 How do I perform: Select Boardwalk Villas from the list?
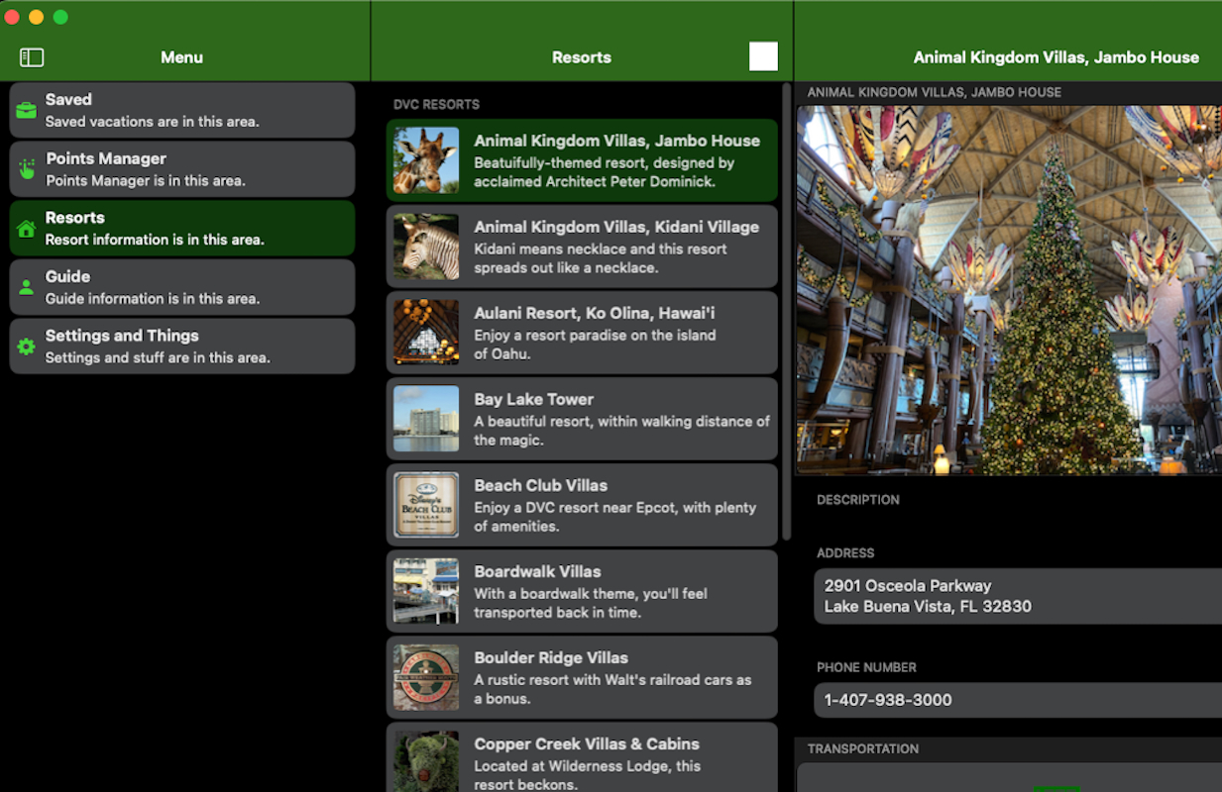coord(582,591)
